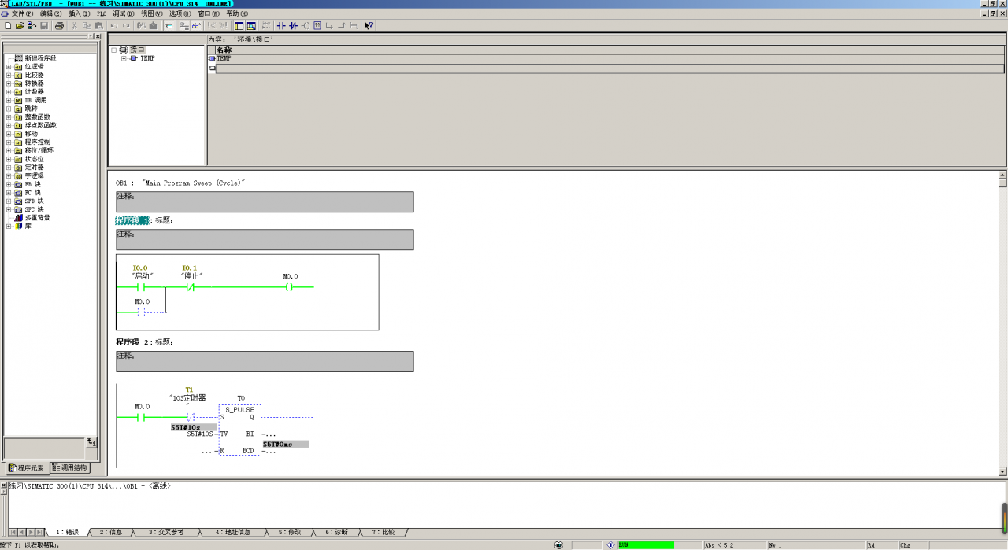Click the context help arrow icon
The image size is (1008, 550).
tap(369, 26)
